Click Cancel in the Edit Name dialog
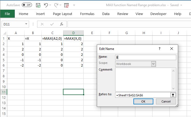Image resolution: width=191 pixels, height=117 pixels. 166,101
